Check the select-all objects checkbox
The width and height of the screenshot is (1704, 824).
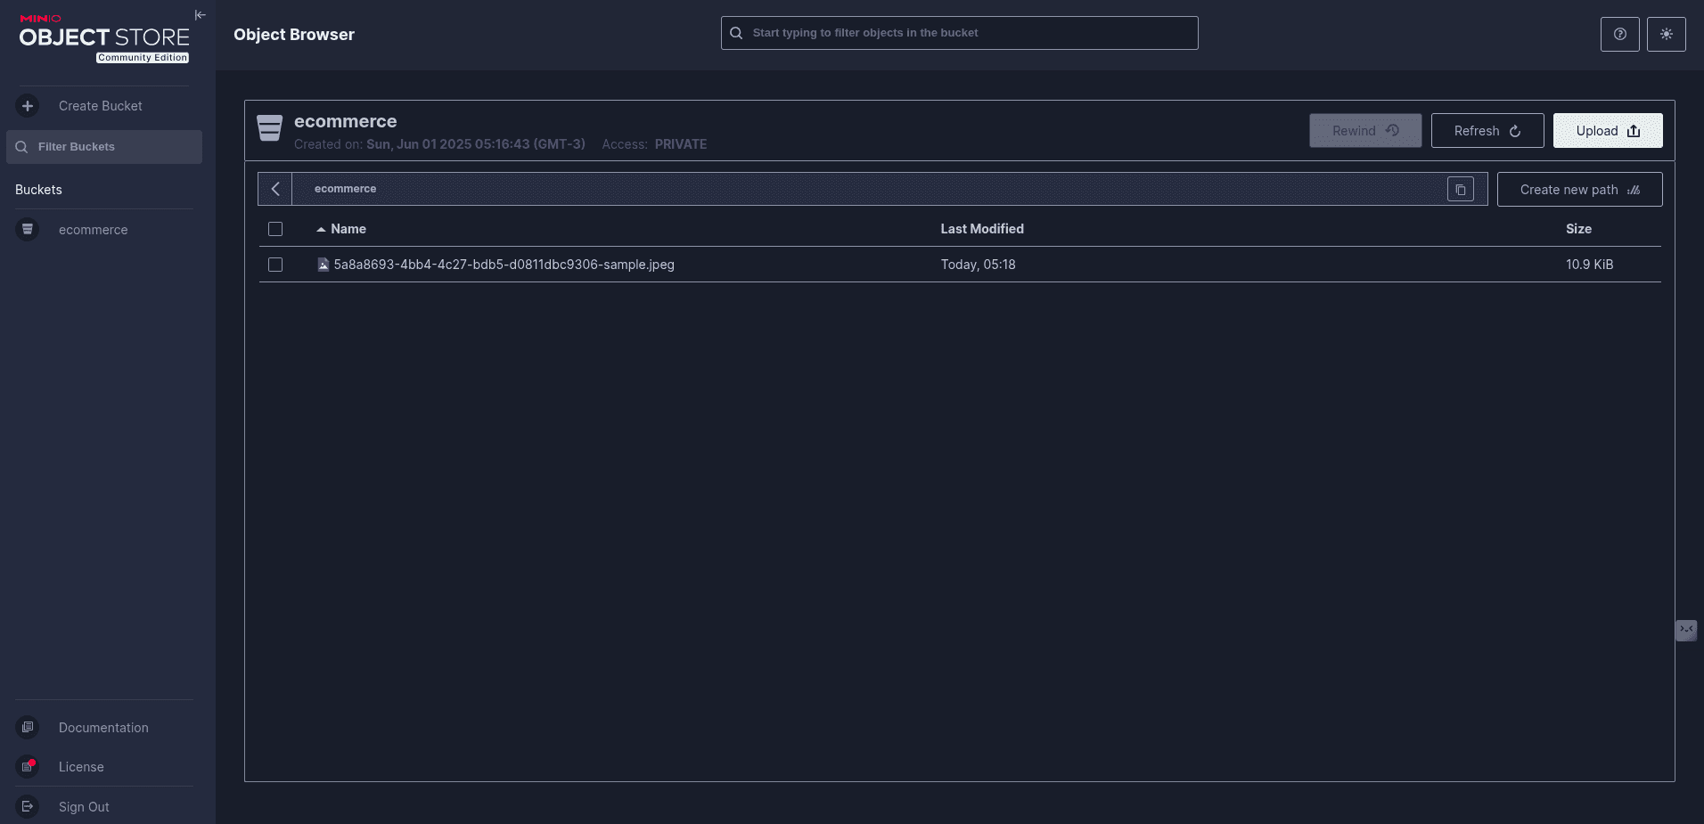coord(275,229)
